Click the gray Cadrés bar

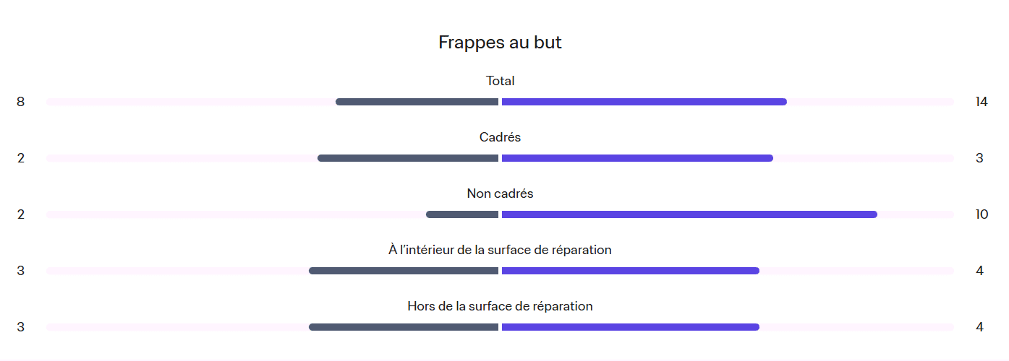tap(408, 158)
